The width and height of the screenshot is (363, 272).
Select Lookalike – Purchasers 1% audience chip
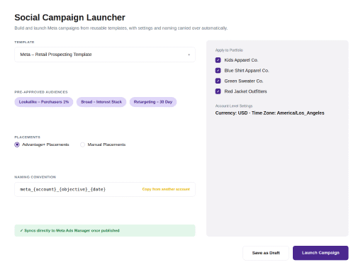coord(44,102)
